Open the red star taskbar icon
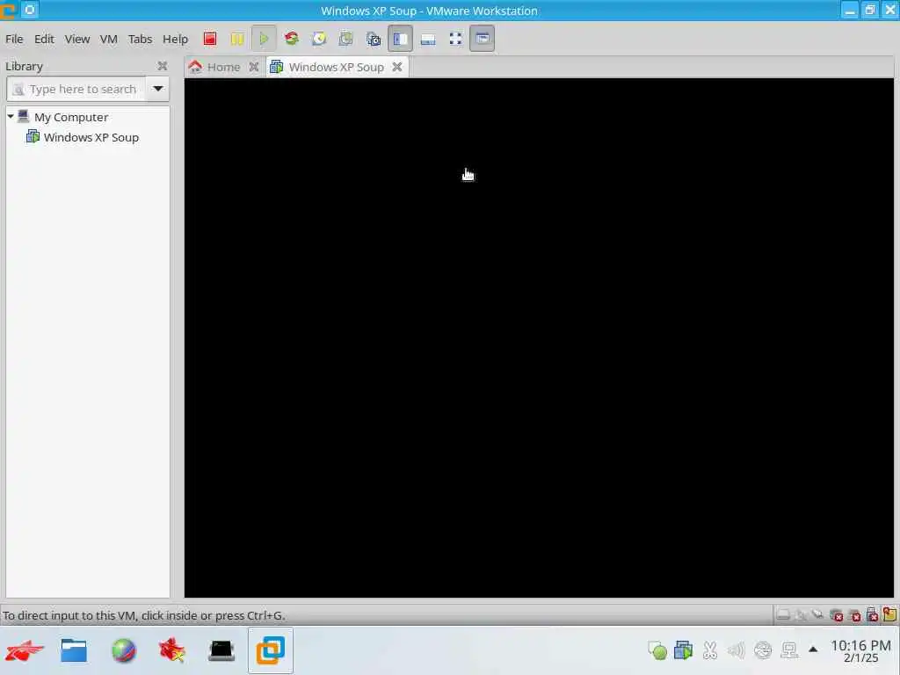900x675 pixels. (171, 651)
